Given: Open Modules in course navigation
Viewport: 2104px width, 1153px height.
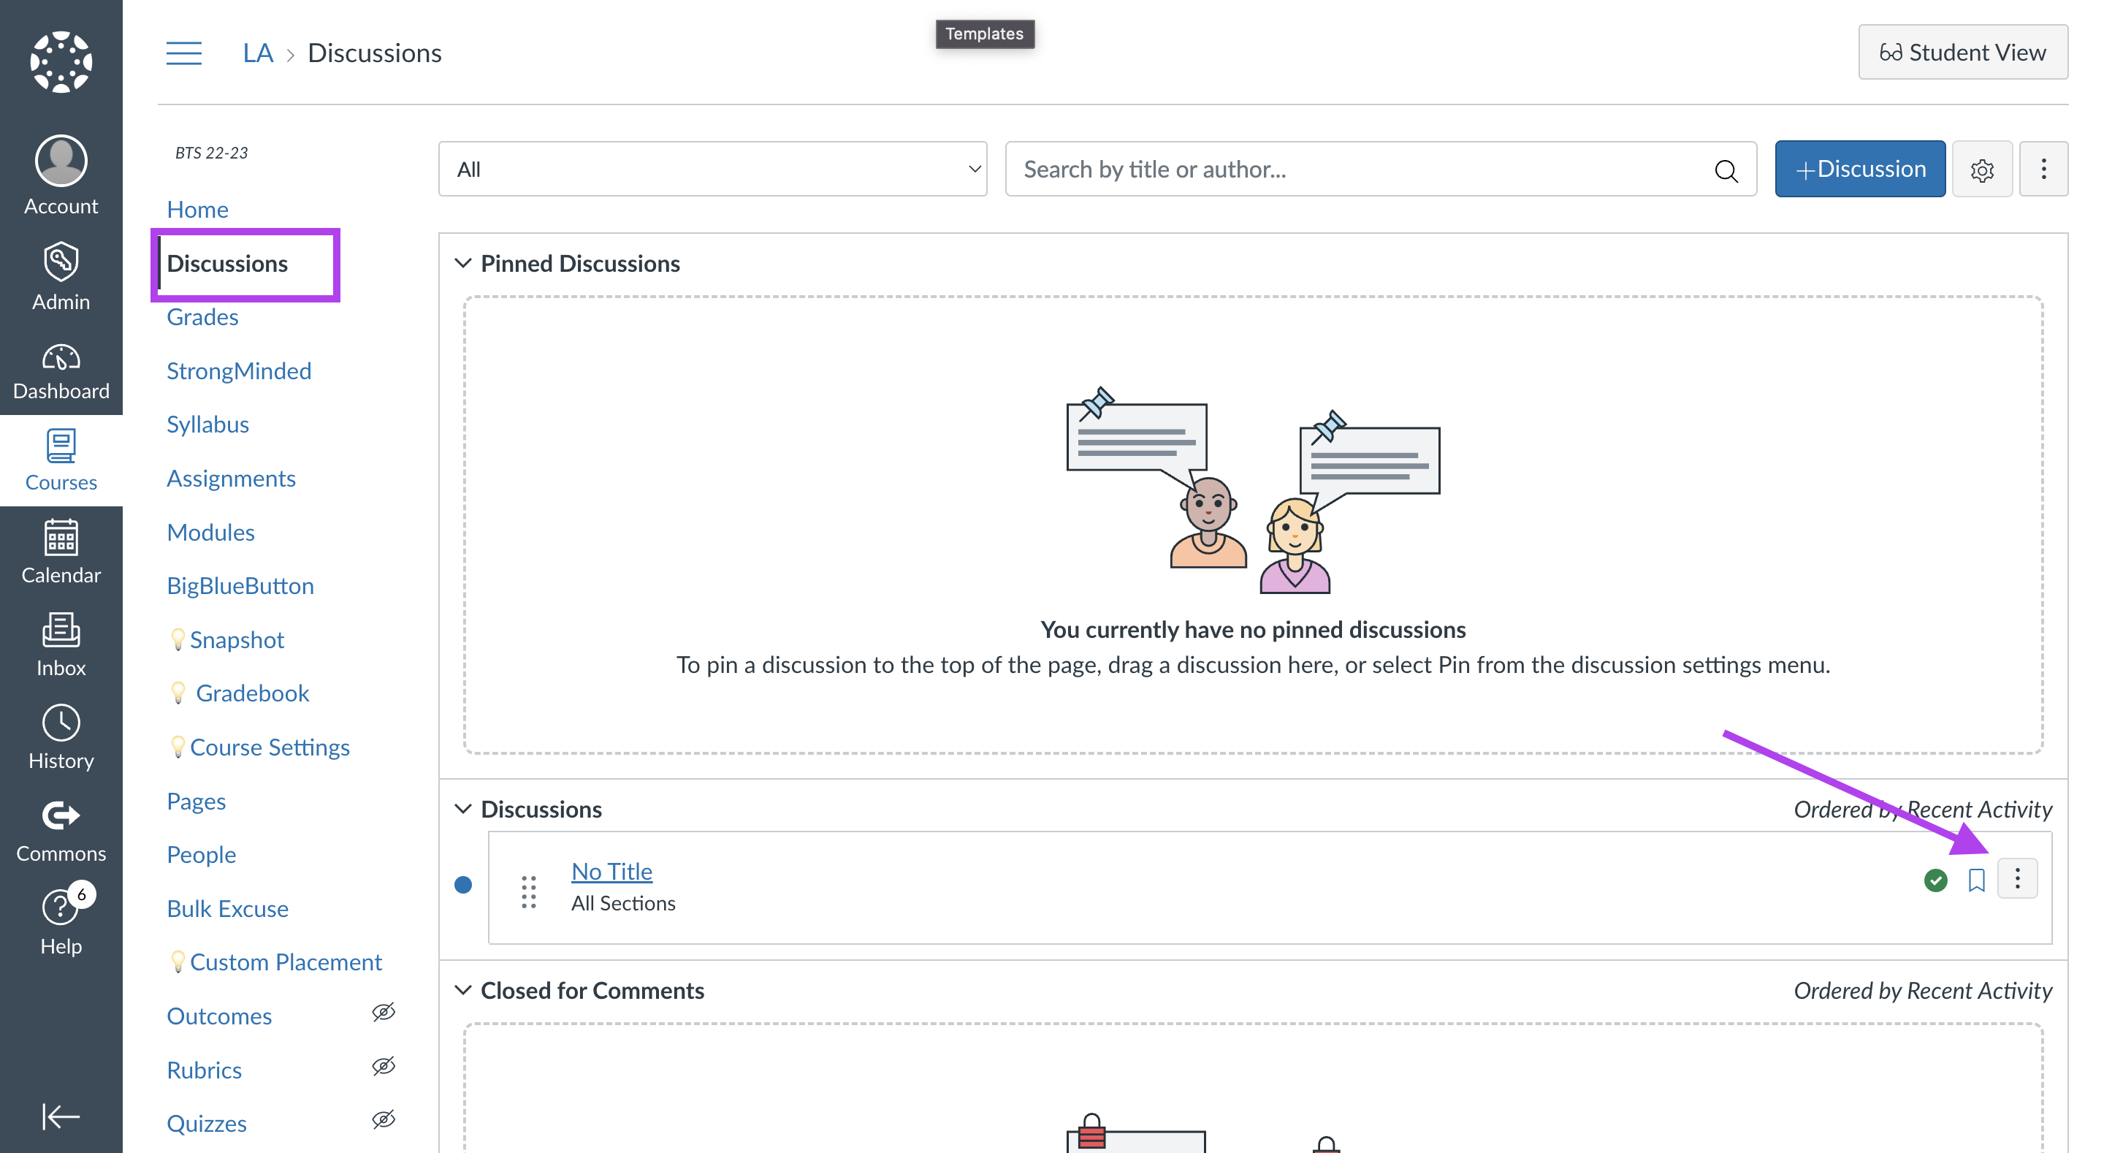Looking at the screenshot, I should point(210,532).
